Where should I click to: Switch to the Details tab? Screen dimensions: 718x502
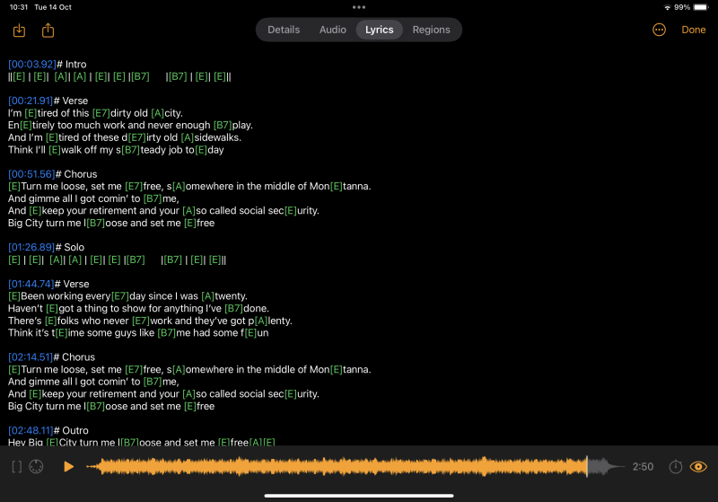click(x=284, y=30)
